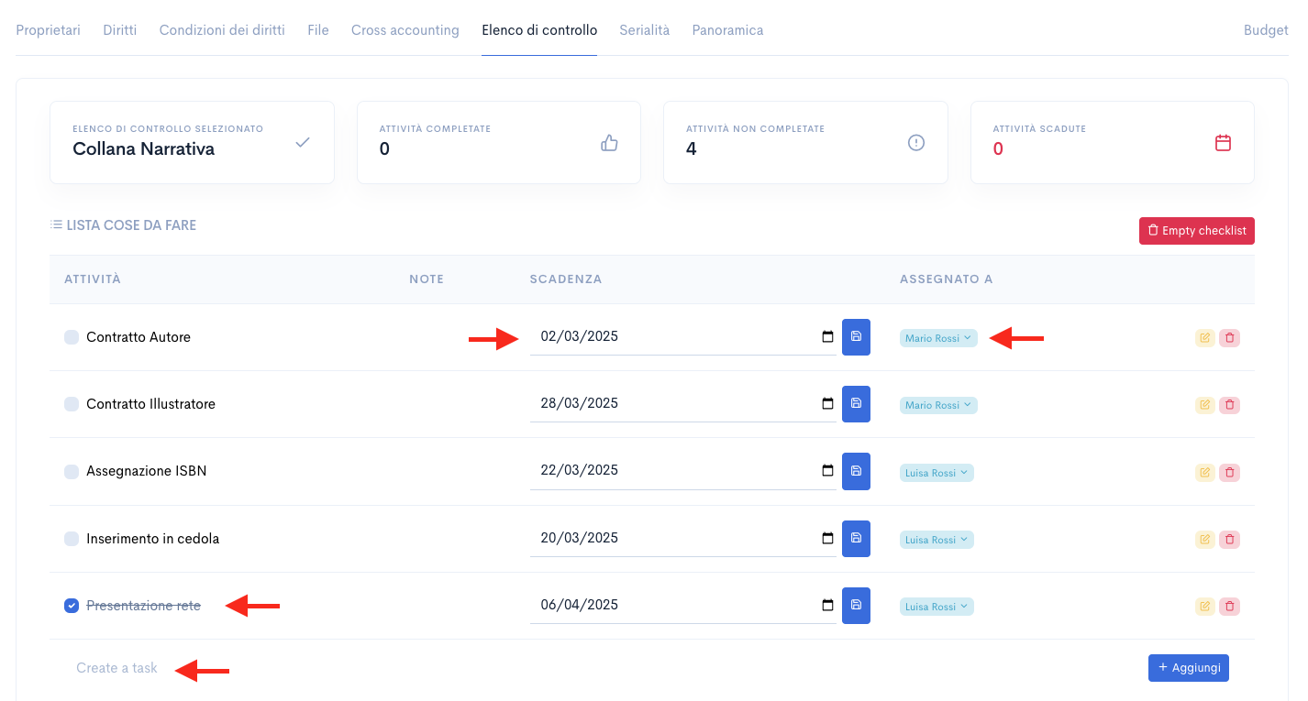1308x701 pixels.
Task: Open the Condizioni dei diritti tab
Action: [222, 30]
